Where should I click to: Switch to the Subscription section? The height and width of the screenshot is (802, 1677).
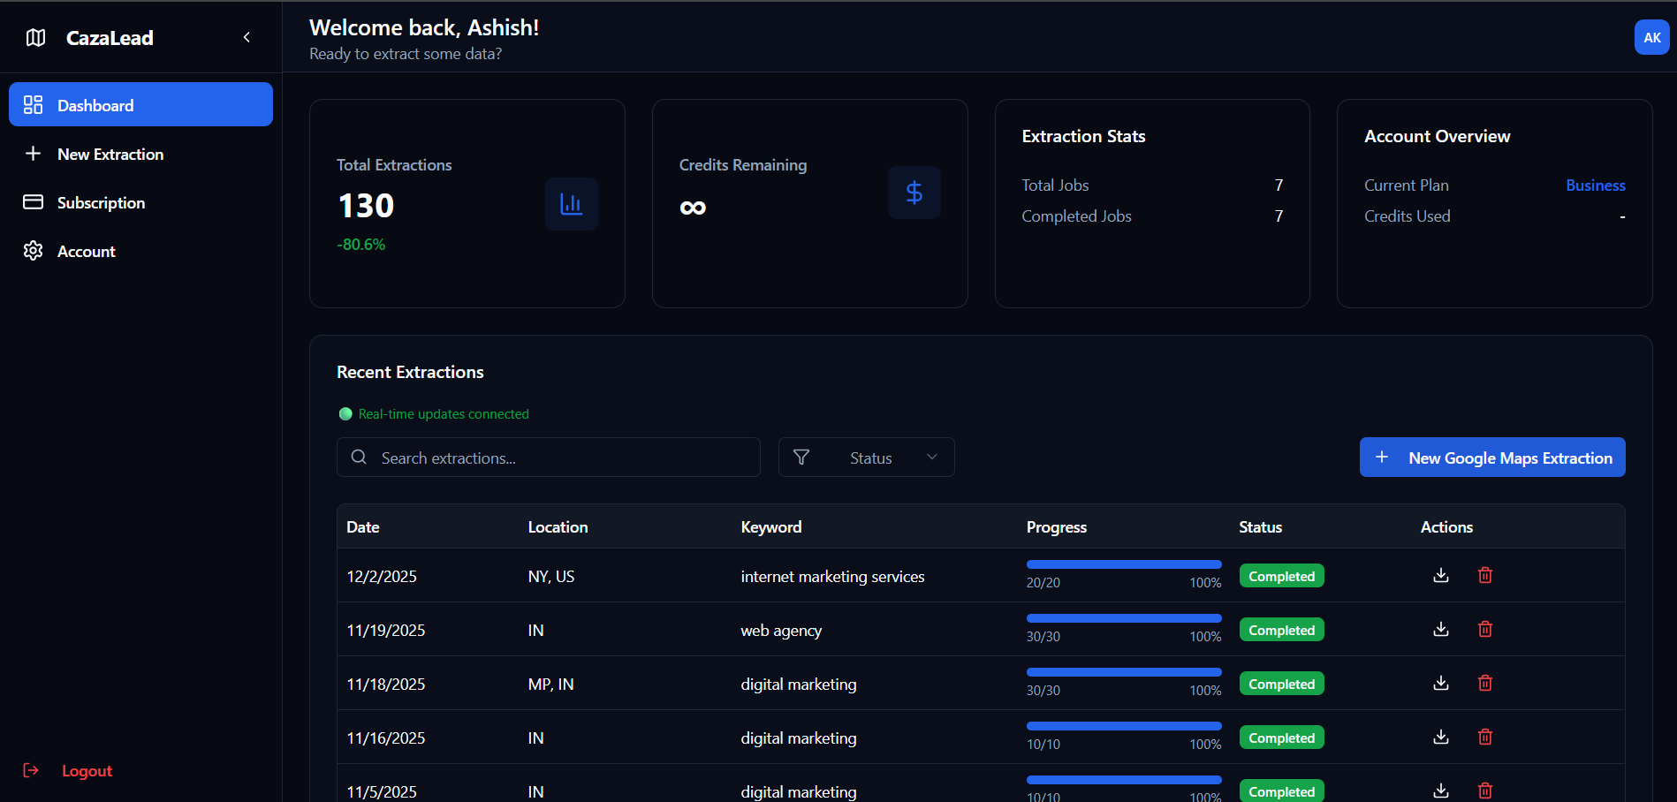click(x=101, y=202)
